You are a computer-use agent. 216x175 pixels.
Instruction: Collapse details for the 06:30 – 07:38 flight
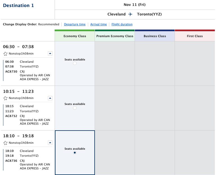point(50,53)
